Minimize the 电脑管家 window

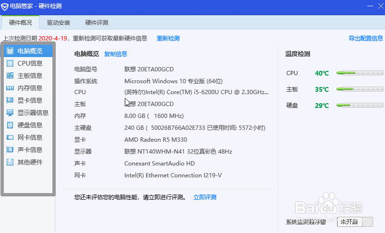tap(370, 6)
